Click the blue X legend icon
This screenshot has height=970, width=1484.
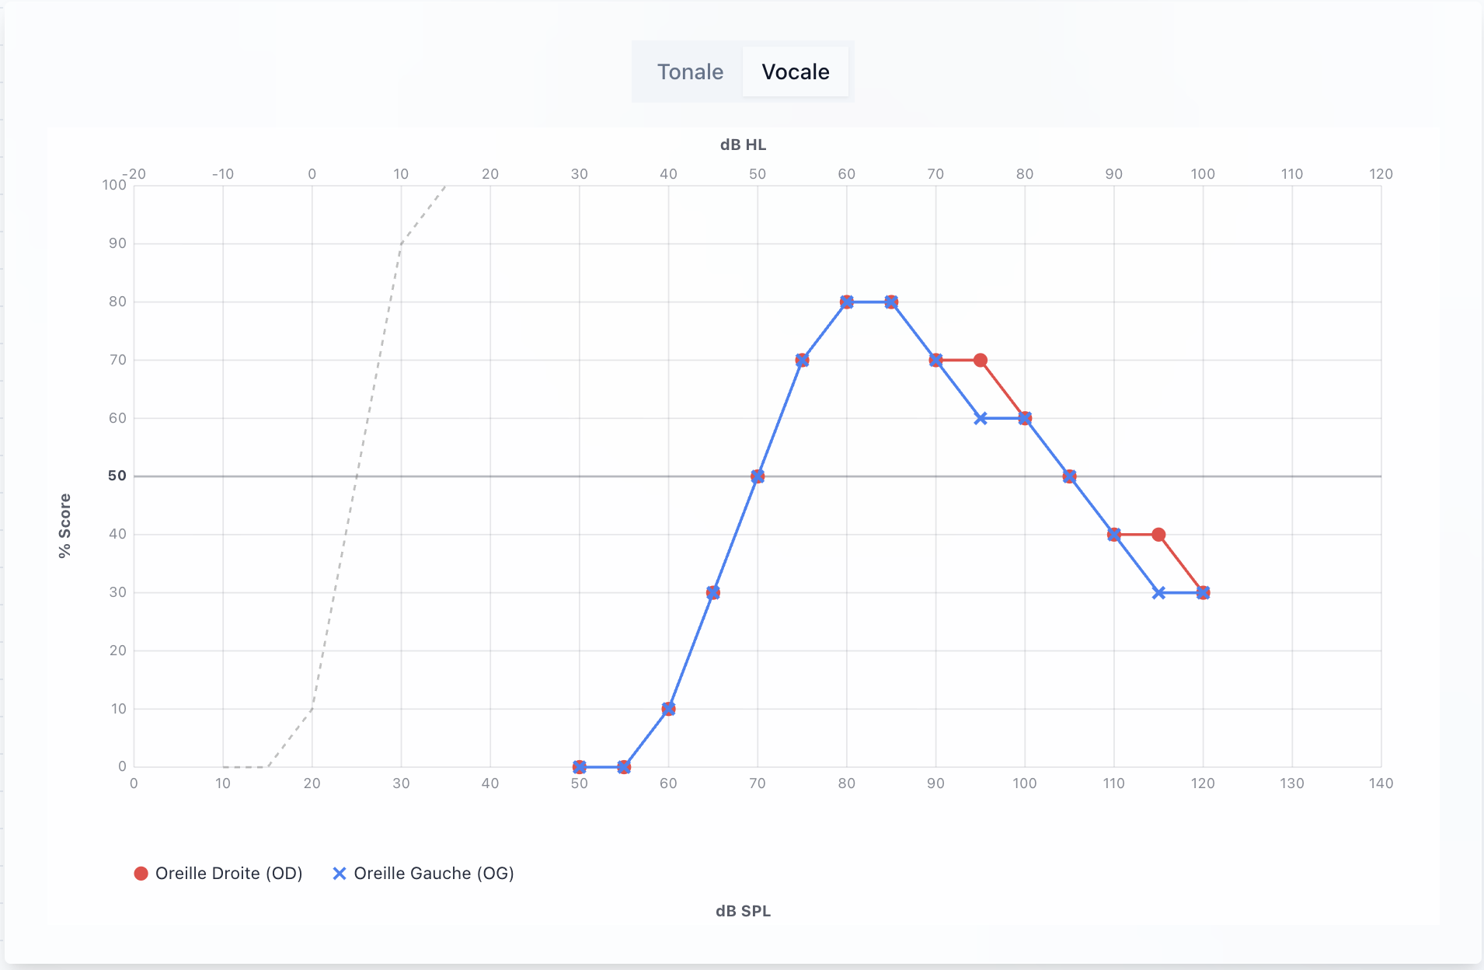(x=340, y=874)
